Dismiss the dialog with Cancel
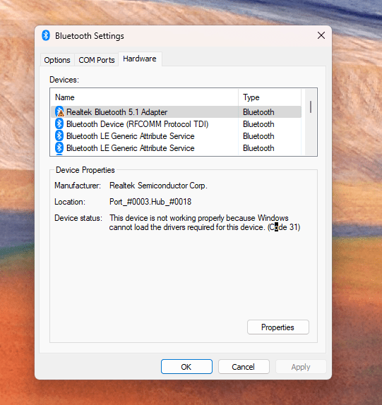The image size is (382, 405). [x=244, y=366]
